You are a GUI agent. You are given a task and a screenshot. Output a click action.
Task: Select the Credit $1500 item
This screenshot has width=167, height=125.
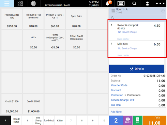pyautogui.click(x=12, y=104)
